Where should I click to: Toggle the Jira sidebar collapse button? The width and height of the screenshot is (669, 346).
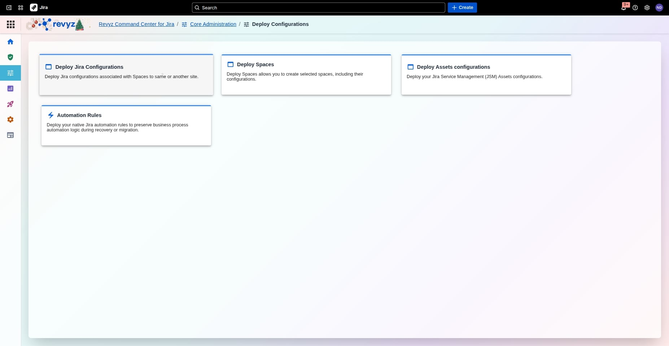[9, 8]
